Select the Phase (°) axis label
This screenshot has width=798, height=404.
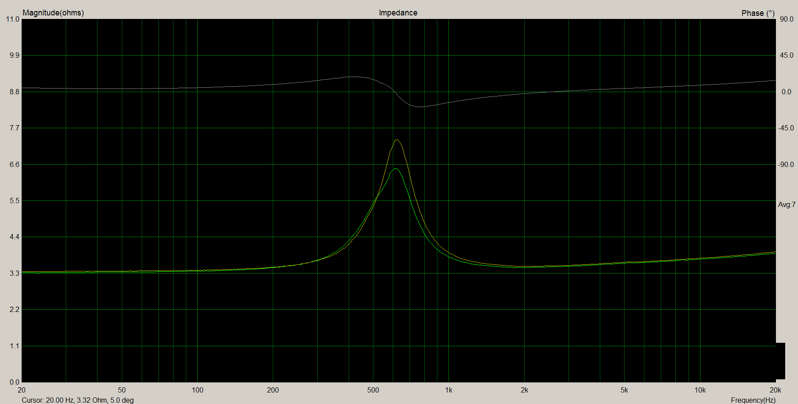[x=758, y=13]
